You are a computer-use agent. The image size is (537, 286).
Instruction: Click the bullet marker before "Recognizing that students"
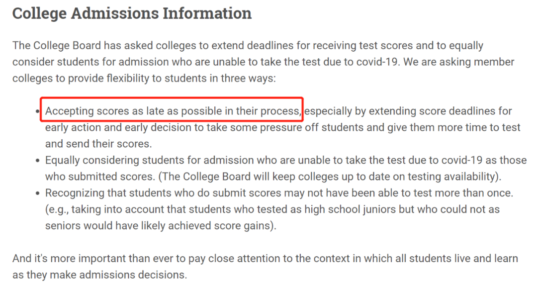point(38,193)
